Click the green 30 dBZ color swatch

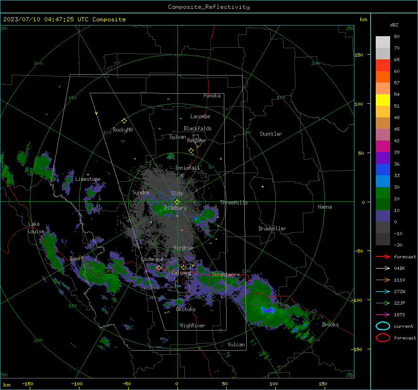click(x=383, y=192)
